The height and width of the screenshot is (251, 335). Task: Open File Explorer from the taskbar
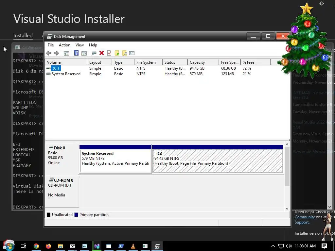click(x=61, y=246)
